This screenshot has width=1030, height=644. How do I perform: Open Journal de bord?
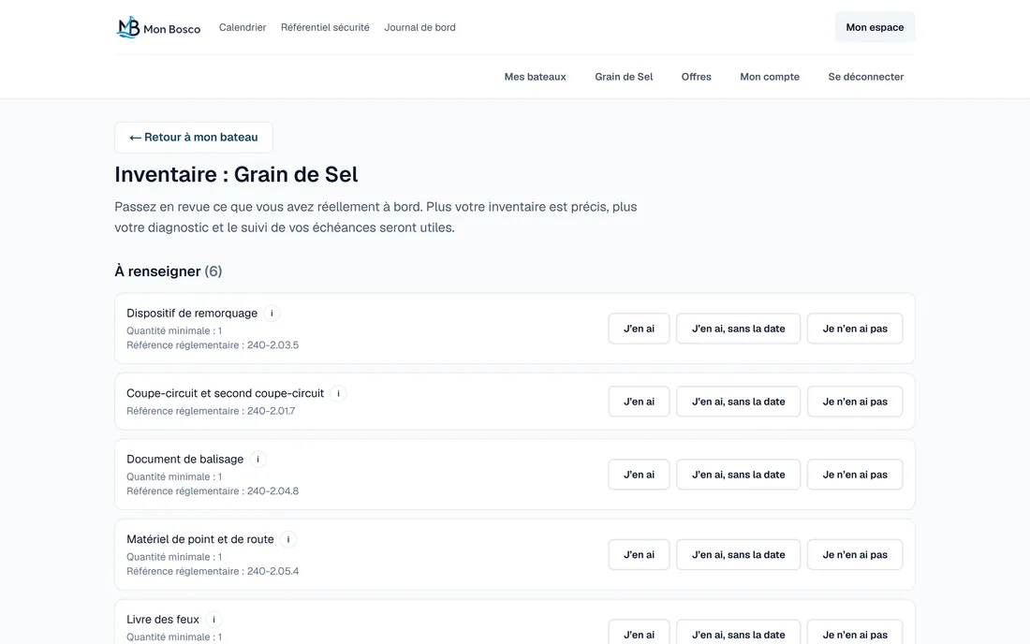point(419,27)
